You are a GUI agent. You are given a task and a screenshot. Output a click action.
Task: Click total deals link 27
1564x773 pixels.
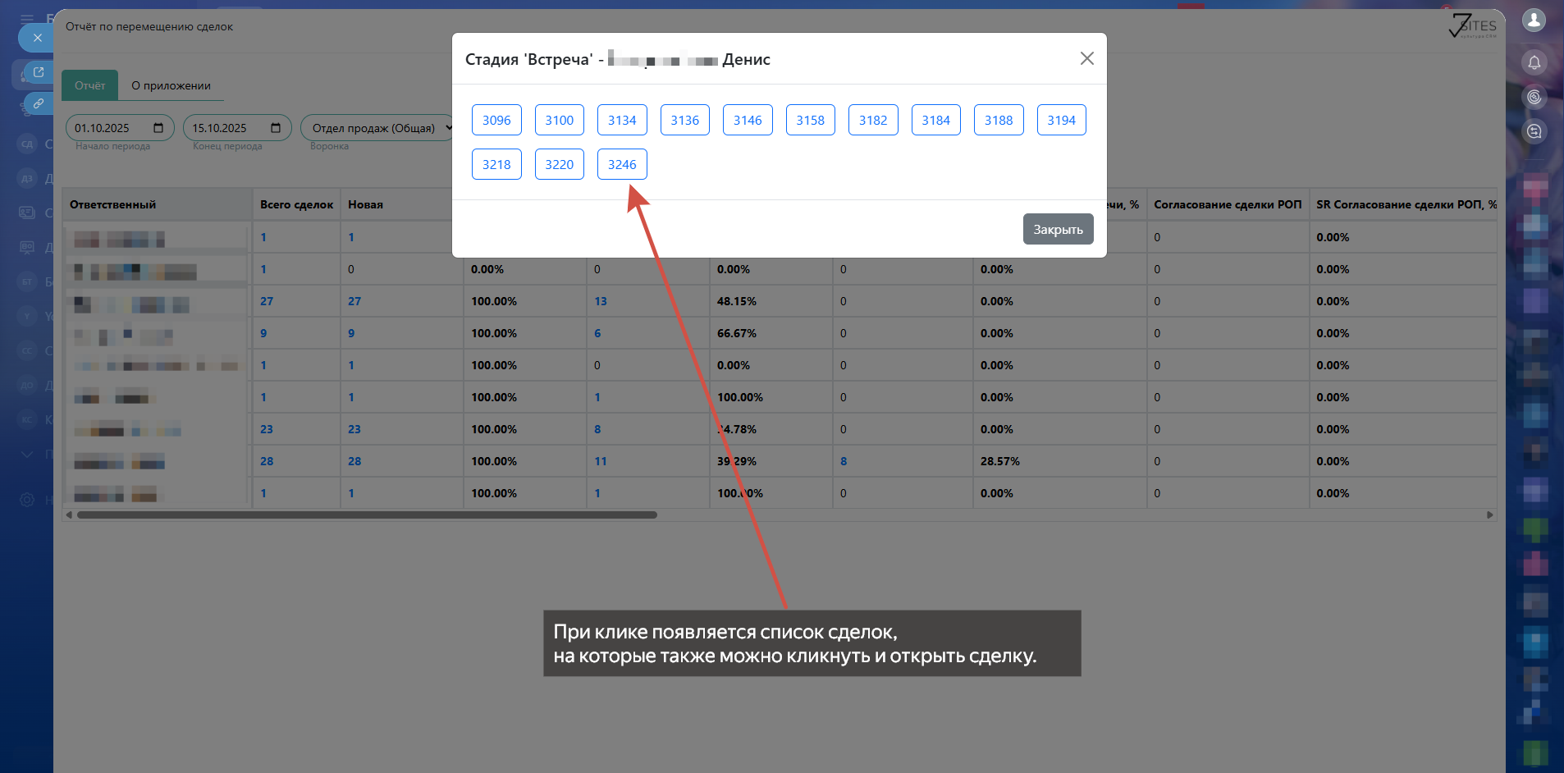tap(267, 301)
